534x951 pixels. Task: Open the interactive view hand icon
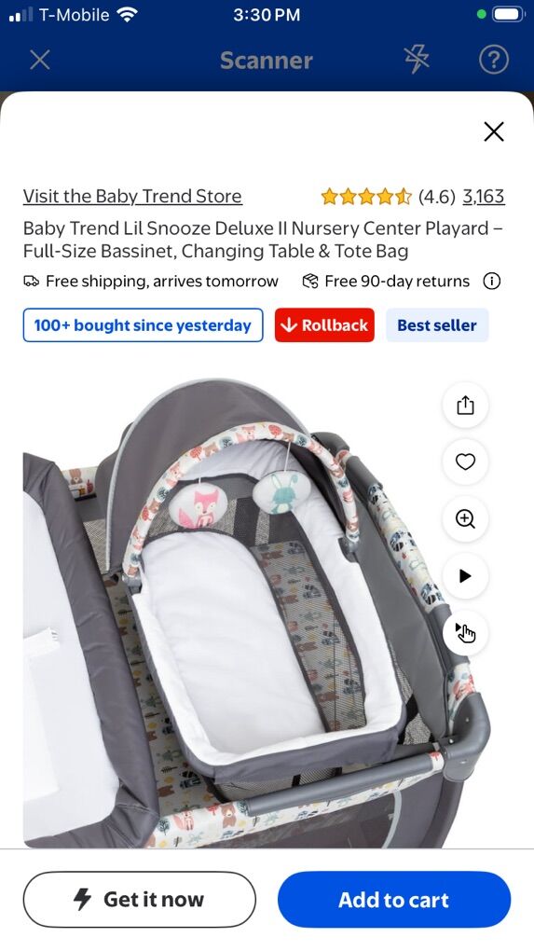(x=465, y=632)
